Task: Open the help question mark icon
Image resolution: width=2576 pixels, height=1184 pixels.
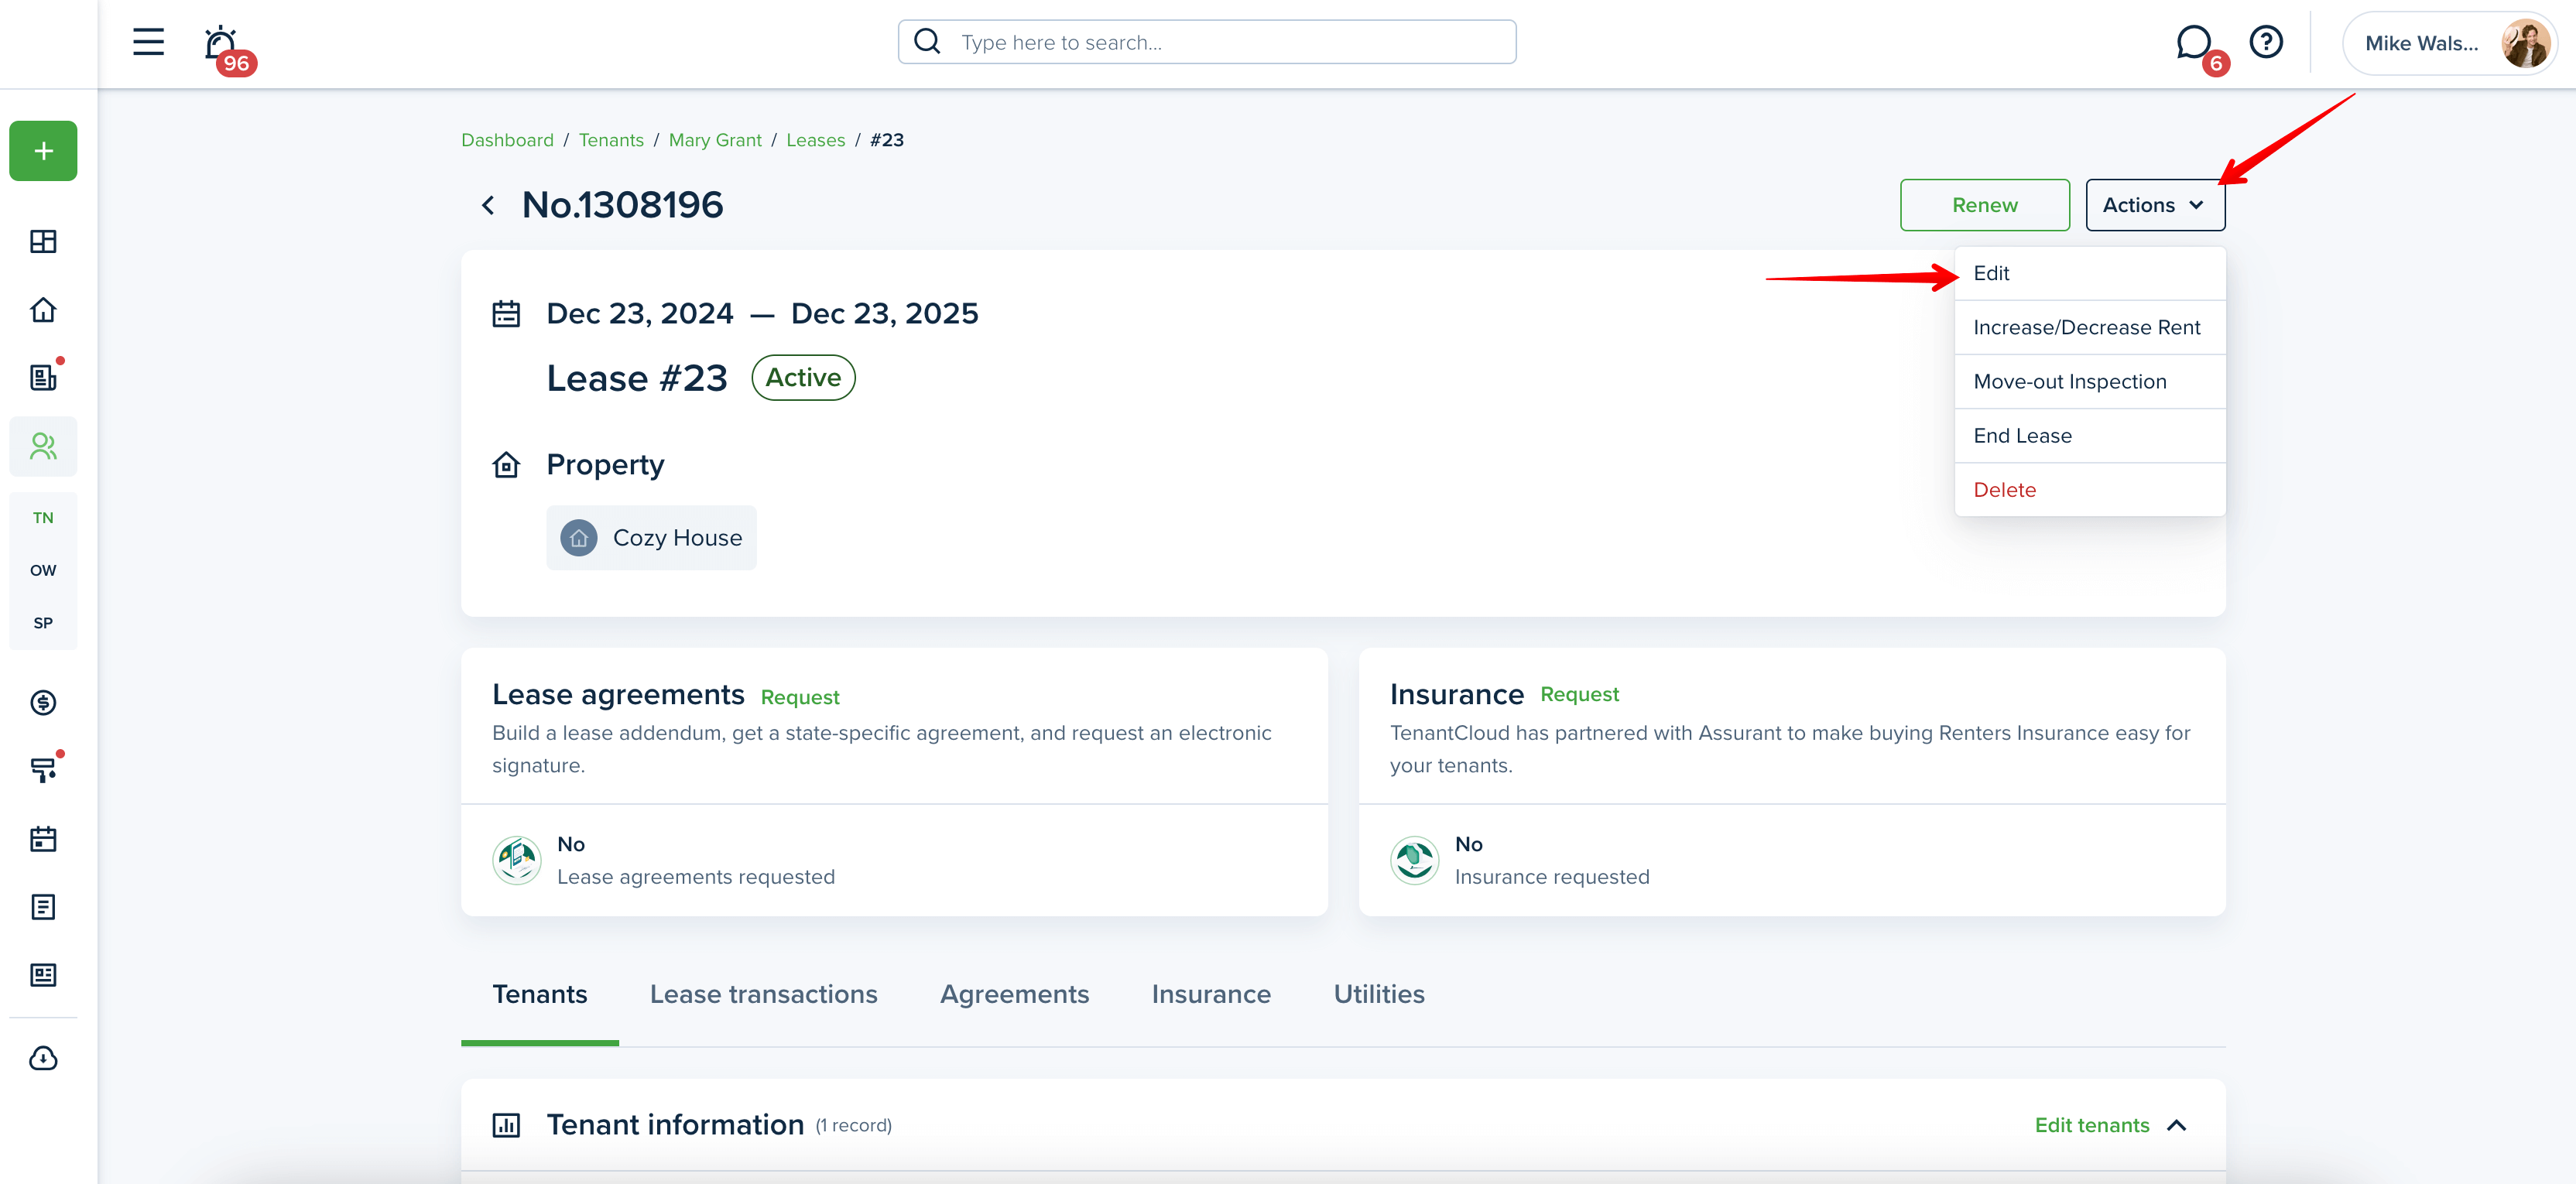Action: (x=2266, y=42)
